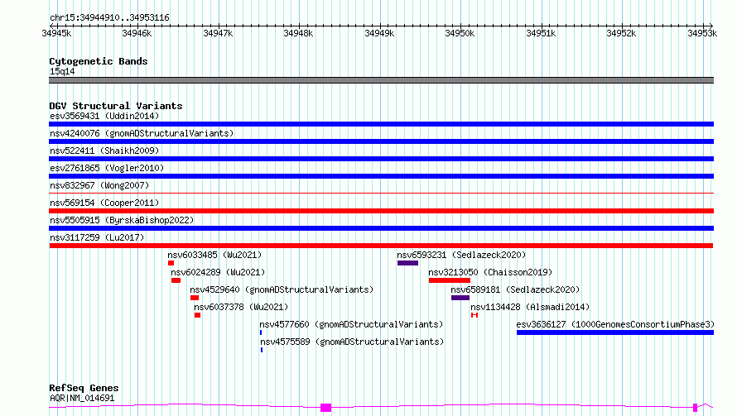Click the 34952k ruler label
This screenshot has width=737, height=416.
pos(621,33)
